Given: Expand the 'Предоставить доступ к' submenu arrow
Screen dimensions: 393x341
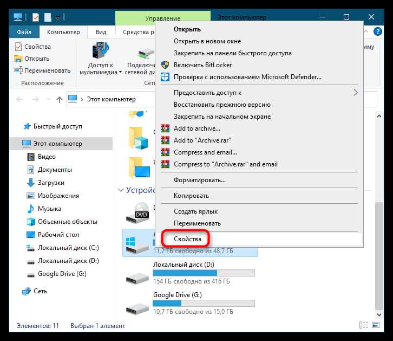Looking at the screenshot, I should [356, 93].
